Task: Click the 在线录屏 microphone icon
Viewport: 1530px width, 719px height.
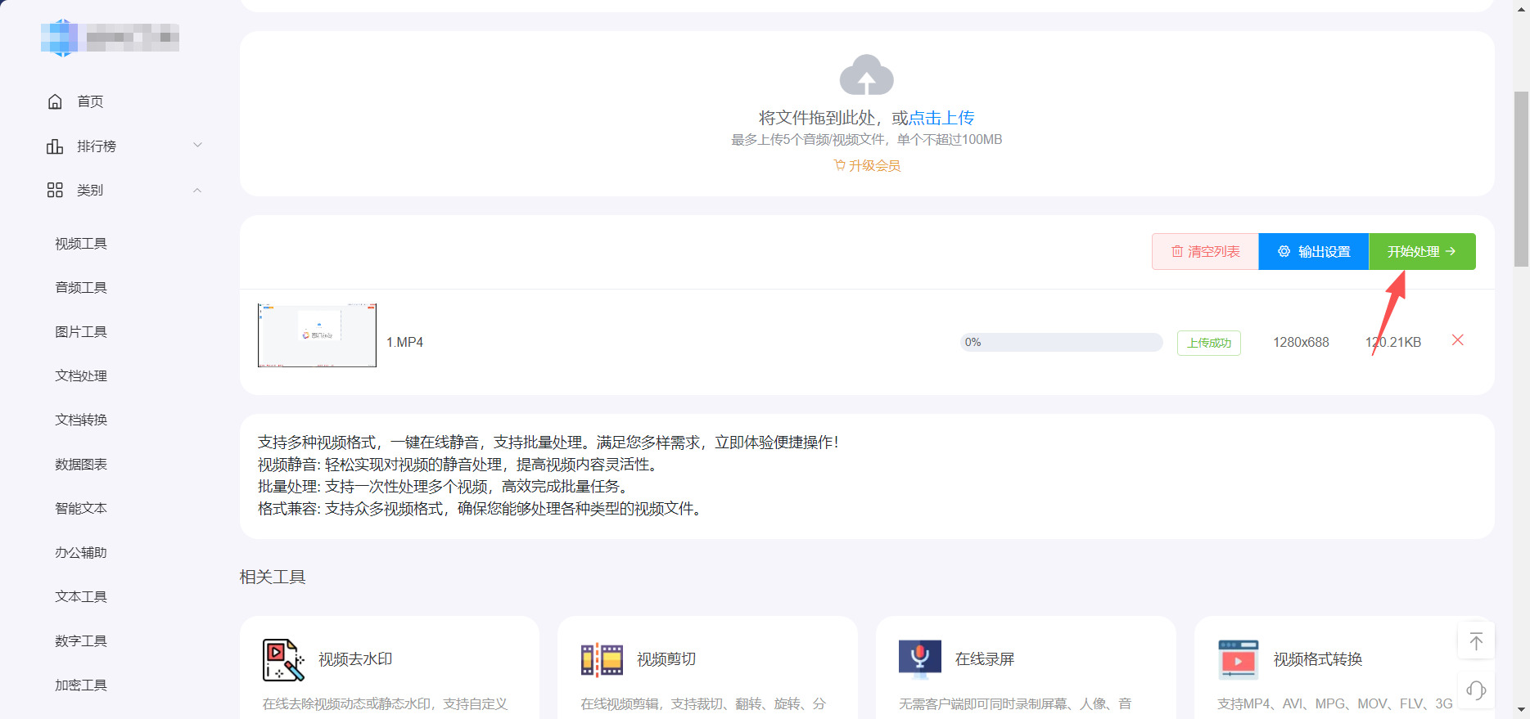Action: click(920, 660)
